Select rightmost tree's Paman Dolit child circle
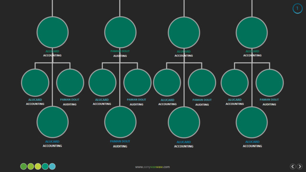Image resolution: width=306 pixels, height=172 pixels. (x=270, y=83)
